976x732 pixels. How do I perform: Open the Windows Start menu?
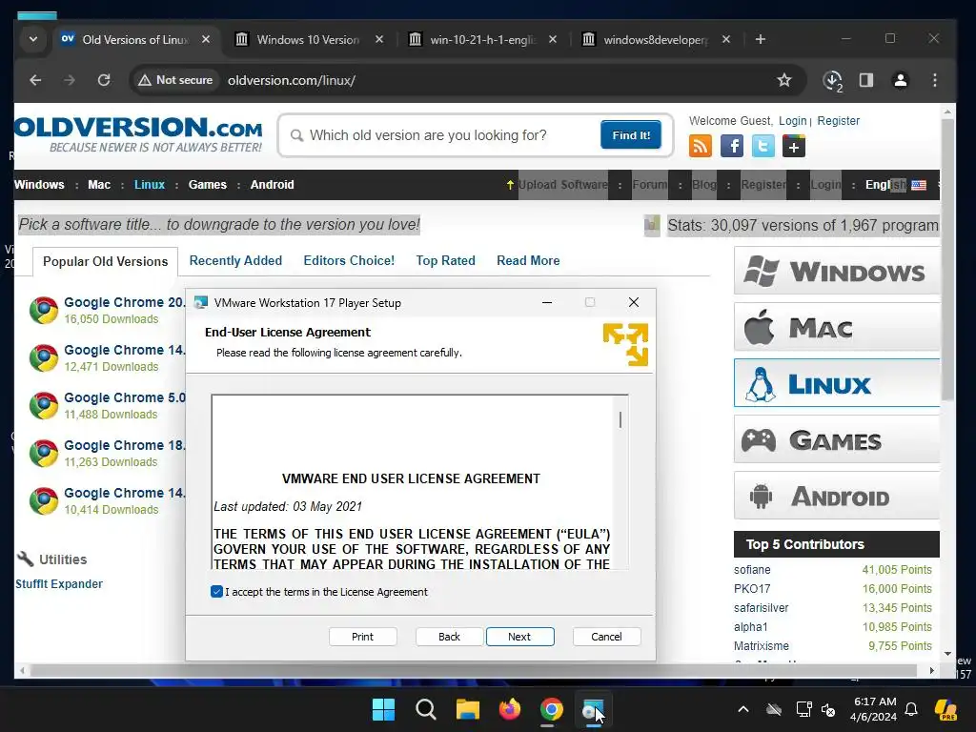[383, 709]
